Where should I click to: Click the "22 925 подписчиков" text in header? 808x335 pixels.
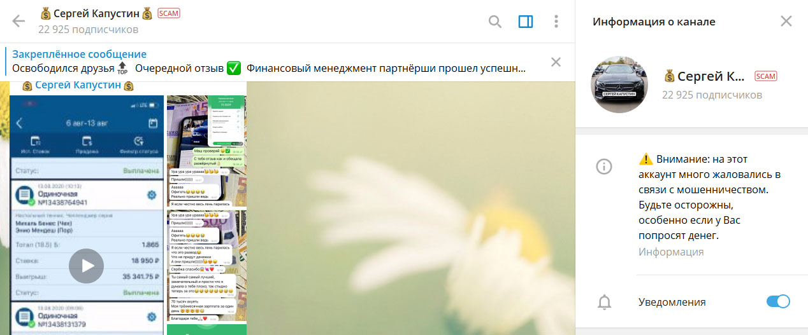(x=88, y=29)
